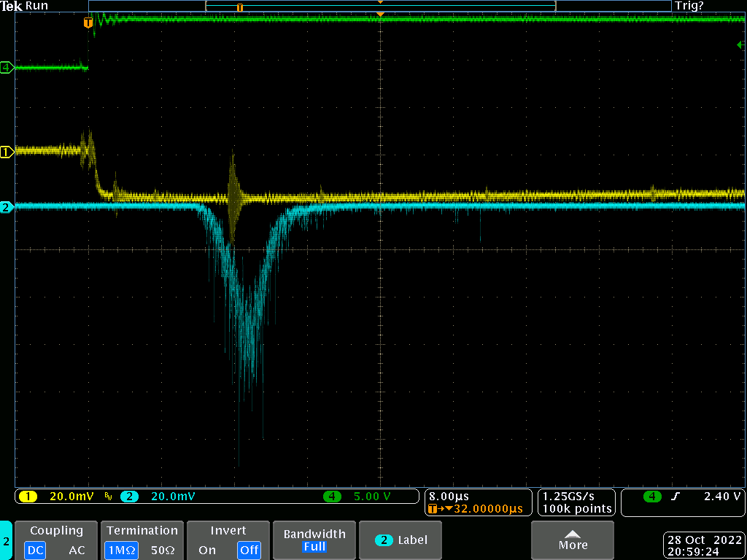The width and height of the screenshot is (747, 560).
Task: Select the 8.00µs horizontal scale readout
Action: pyautogui.click(x=449, y=496)
